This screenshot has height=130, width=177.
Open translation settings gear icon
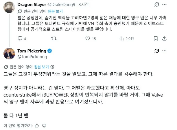pyautogui.click(x=52, y=67)
